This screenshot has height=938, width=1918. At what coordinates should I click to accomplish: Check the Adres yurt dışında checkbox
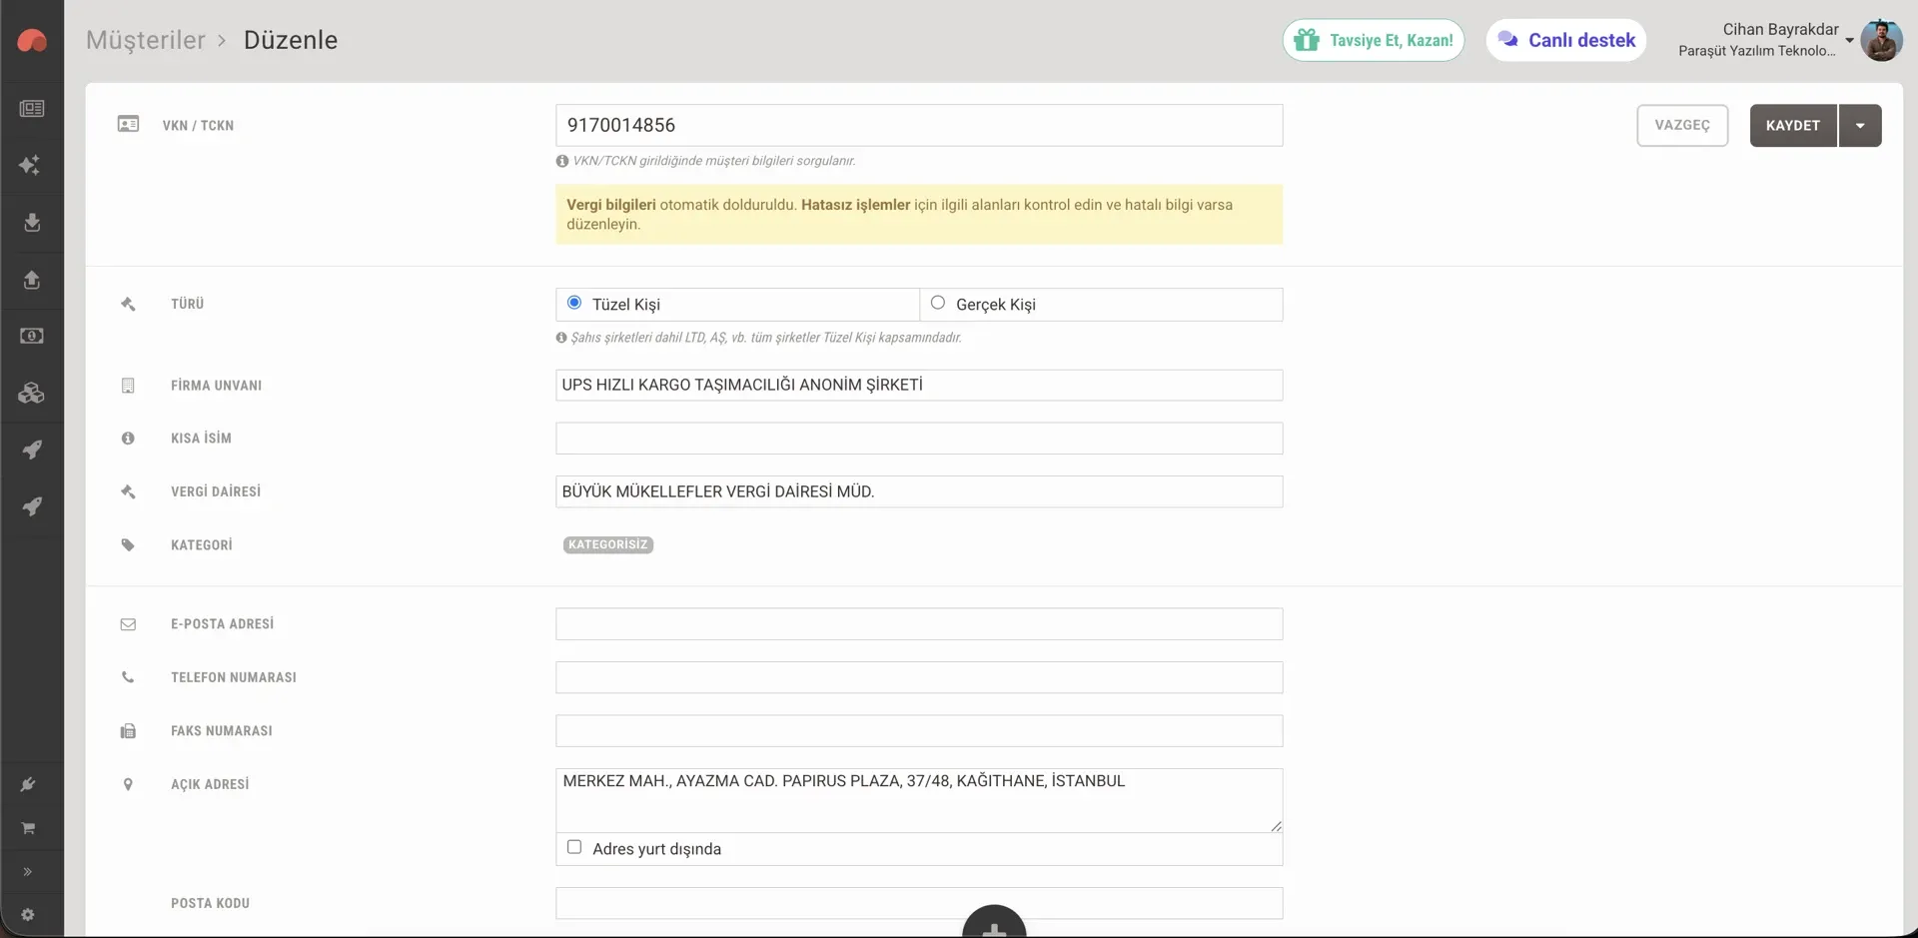[574, 847]
